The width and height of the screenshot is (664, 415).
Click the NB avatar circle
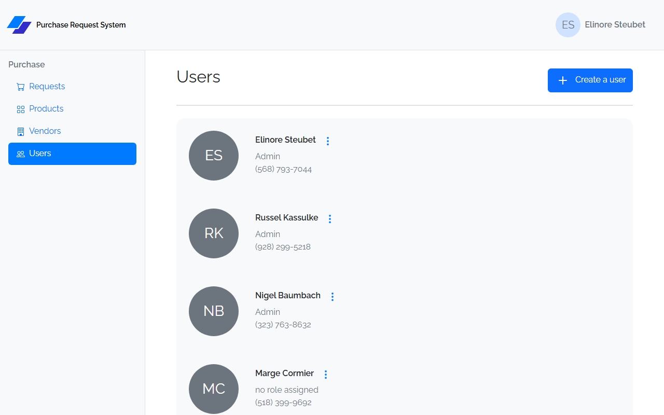coord(214,311)
